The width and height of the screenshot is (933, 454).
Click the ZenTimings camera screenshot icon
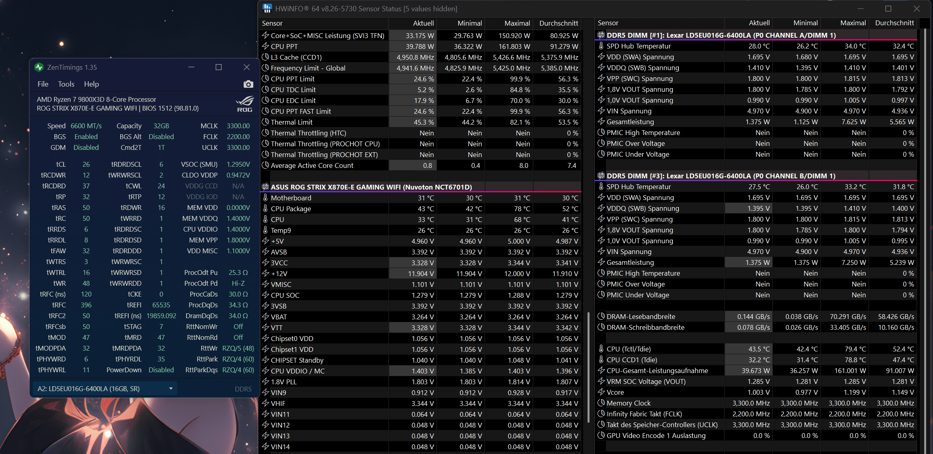248,84
